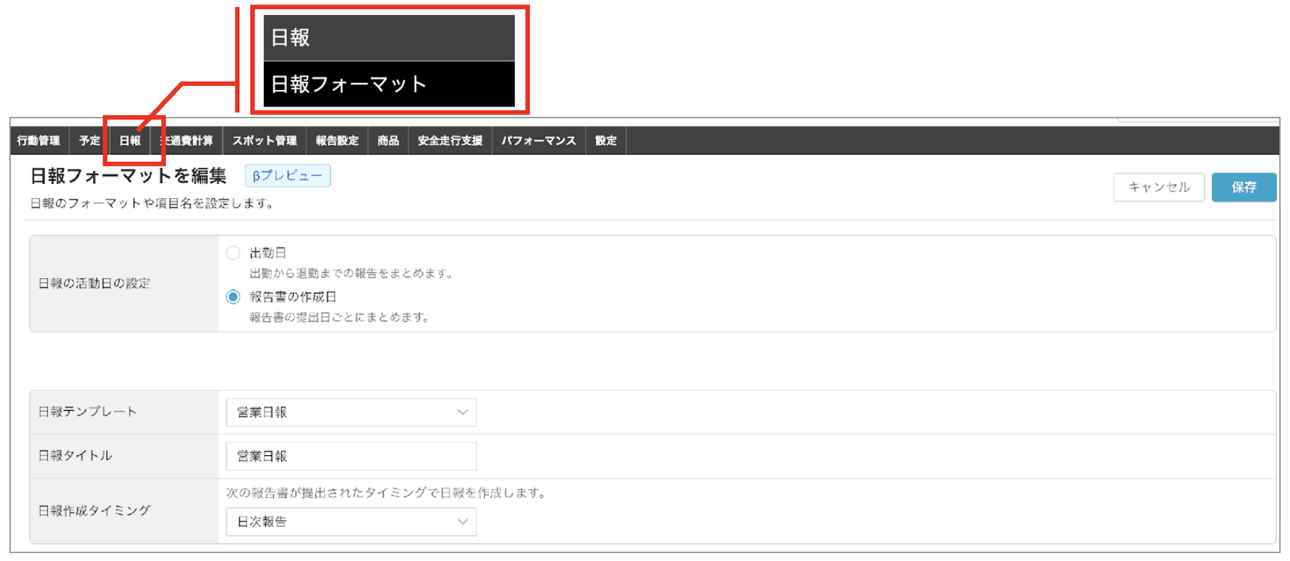Open the スポット管理 menu
This screenshot has height=561, width=1290.
click(x=265, y=140)
